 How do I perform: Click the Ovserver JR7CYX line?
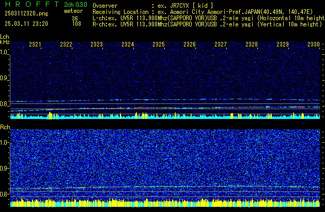[x=153, y=6]
